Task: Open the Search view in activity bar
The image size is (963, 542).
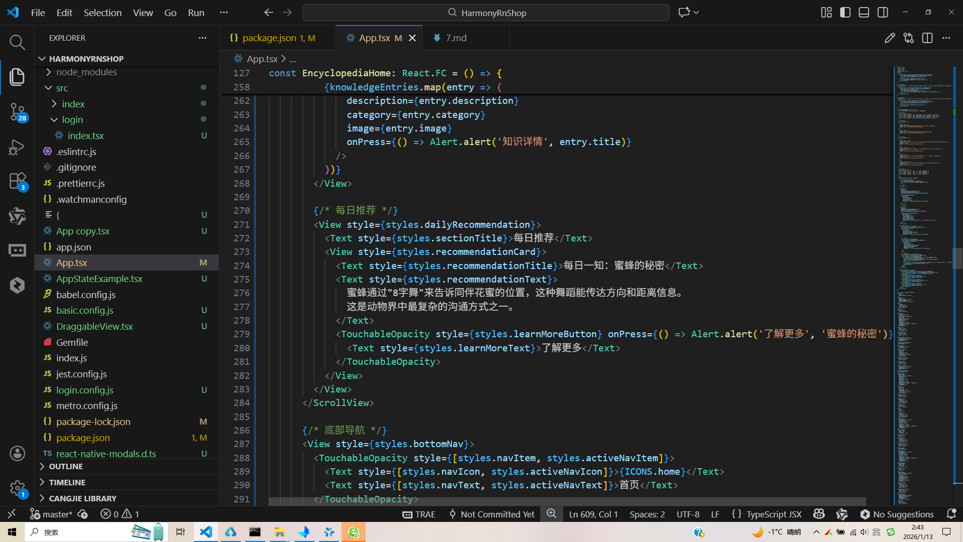Action: (x=17, y=42)
